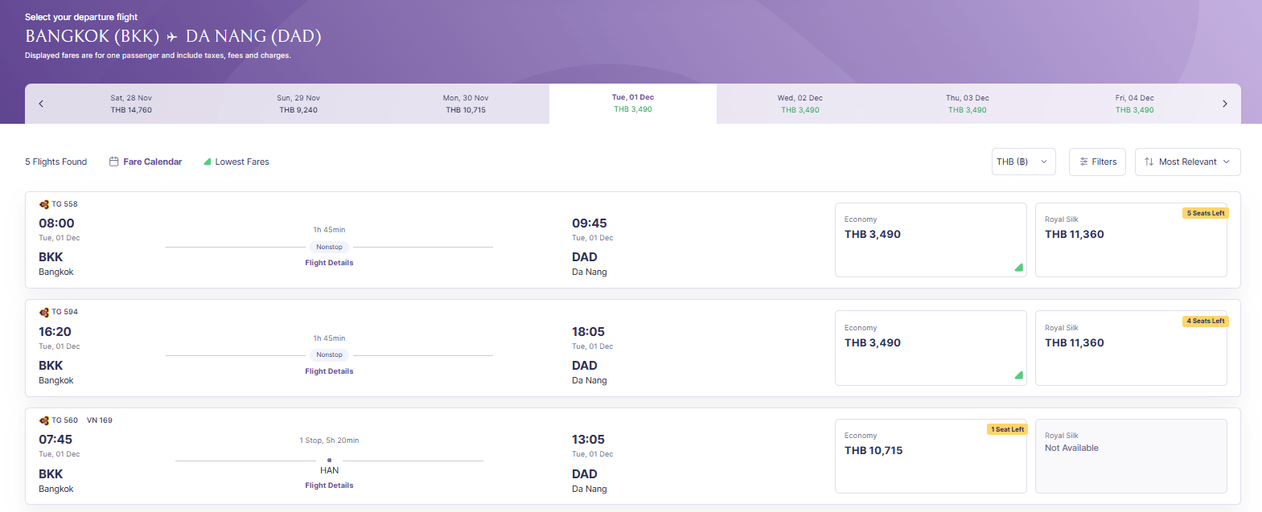Click the sort arrows icon on Most Relevant

click(1149, 162)
